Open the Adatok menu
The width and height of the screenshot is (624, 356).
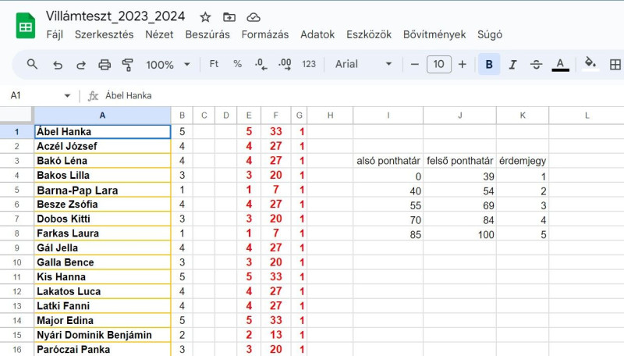[317, 34]
